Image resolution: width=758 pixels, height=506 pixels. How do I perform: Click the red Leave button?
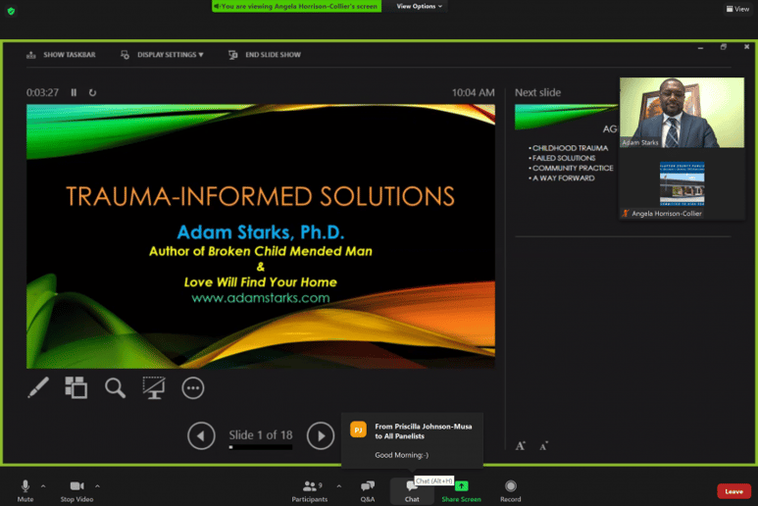(x=733, y=491)
